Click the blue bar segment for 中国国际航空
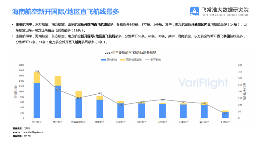This screenshot has height=148, width=260. coord(79,108)
